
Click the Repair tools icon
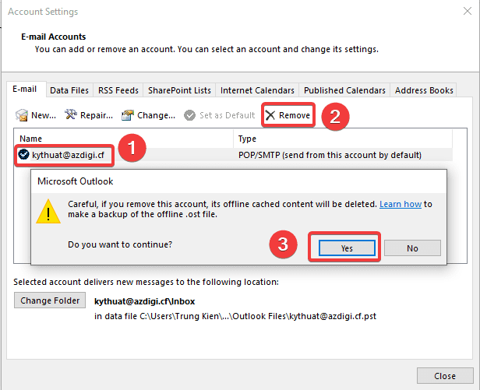coord(71,115)
